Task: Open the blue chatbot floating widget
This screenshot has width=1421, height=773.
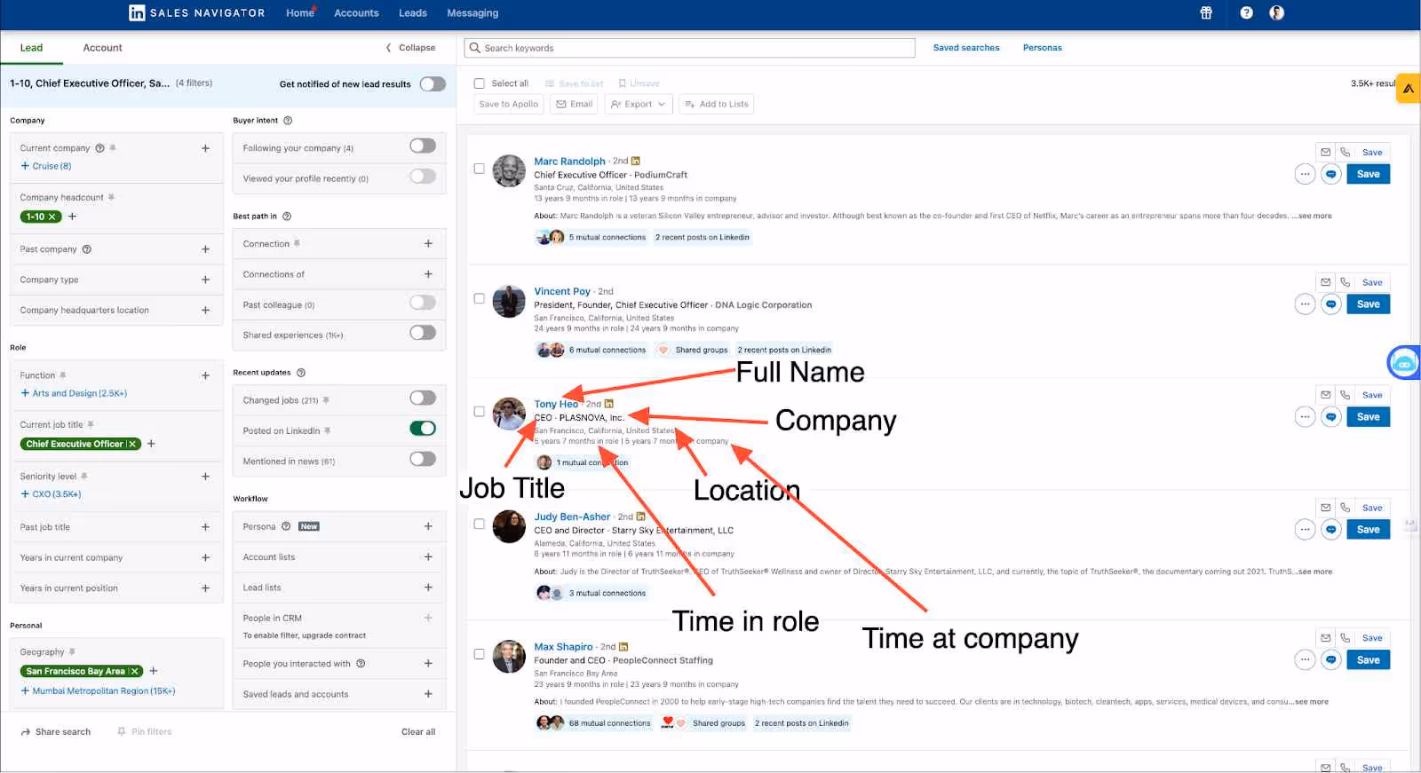Action: [1404, 362]
